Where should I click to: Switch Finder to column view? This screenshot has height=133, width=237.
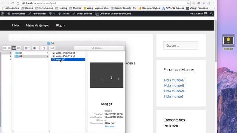(x=14, y=48)
